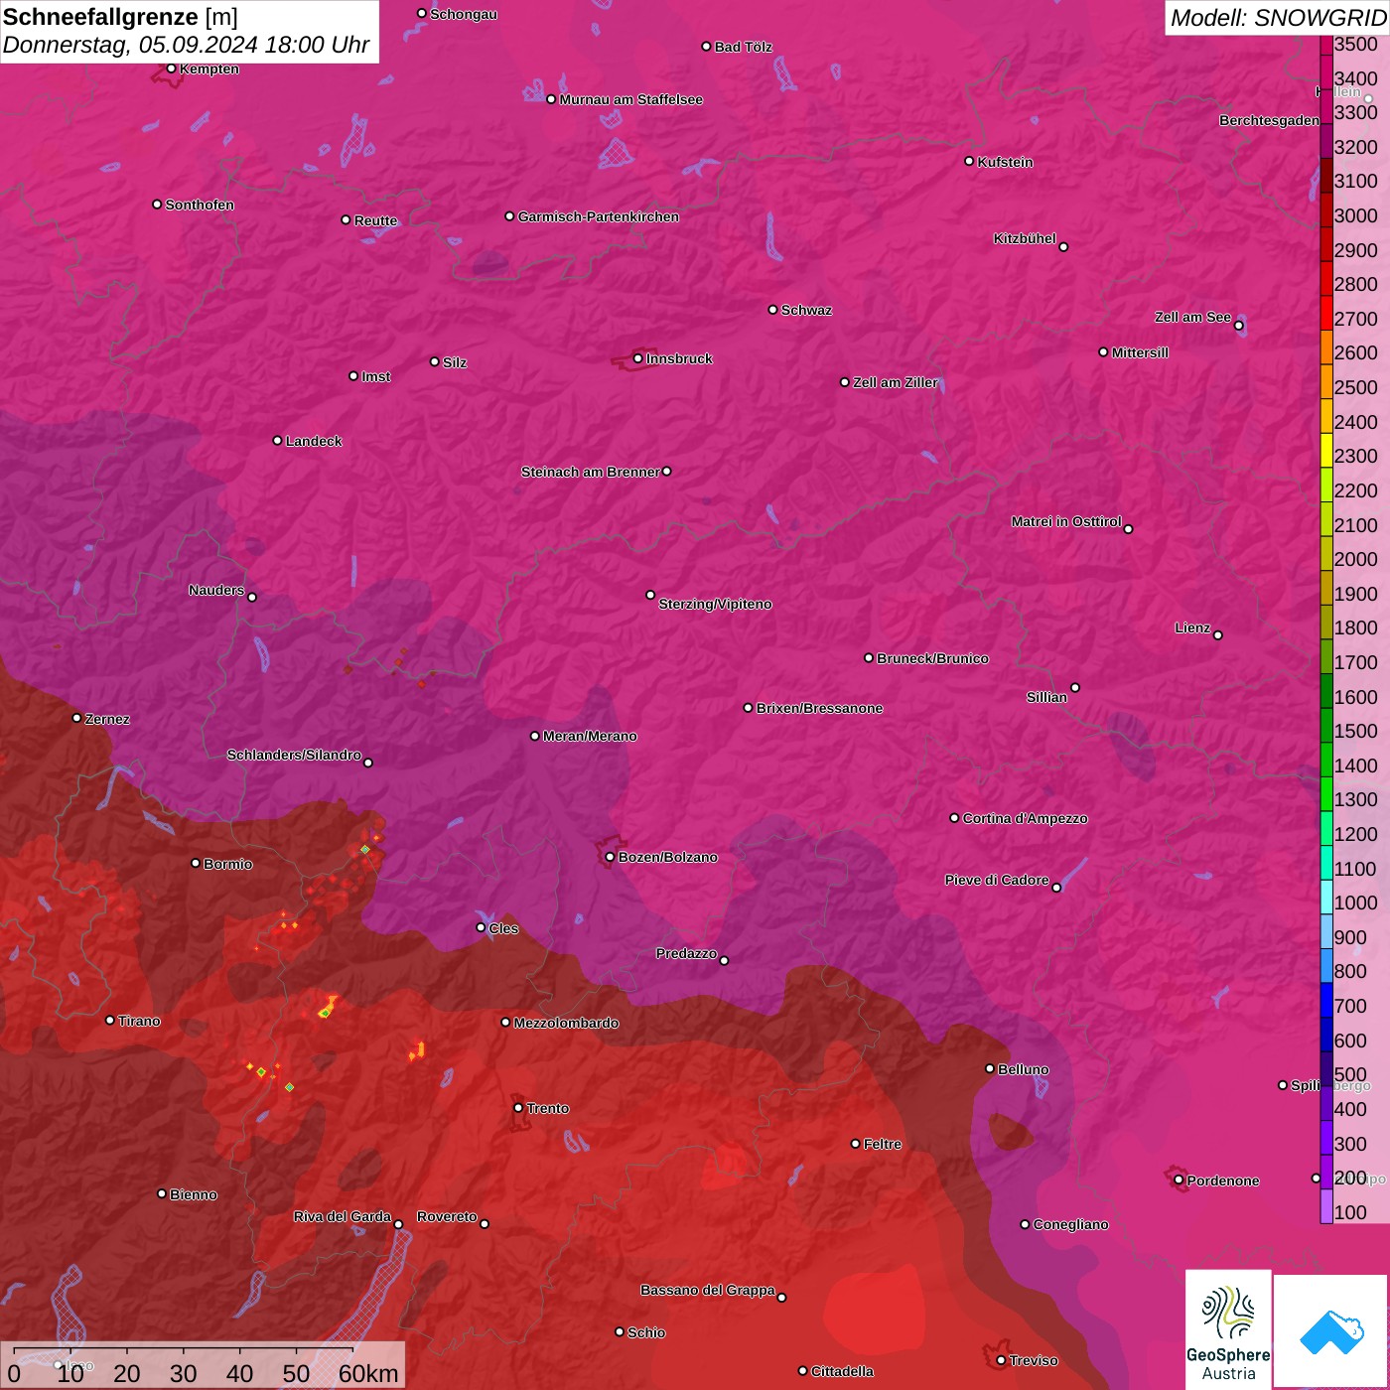The image size is (1390, 1390).
Task: Click the Matrei in Osttirol label
Action: tap(1066, 521)
